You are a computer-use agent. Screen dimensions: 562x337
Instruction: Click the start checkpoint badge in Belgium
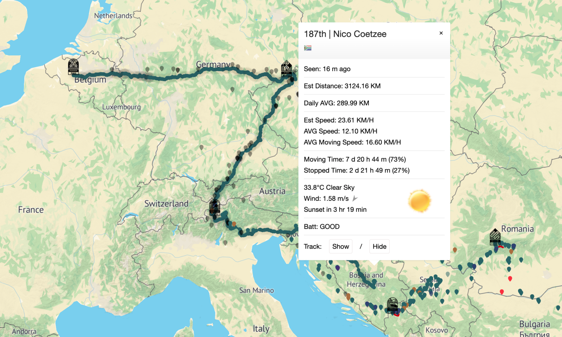(x=73, y=67)
